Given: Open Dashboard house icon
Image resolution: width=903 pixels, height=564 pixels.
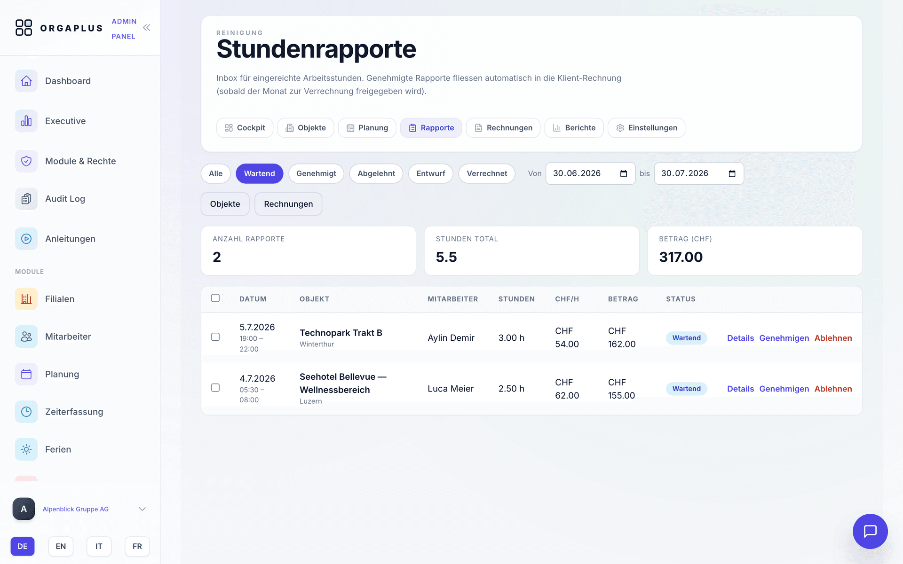Looking at the screenshot, I should tap(26, 81).
